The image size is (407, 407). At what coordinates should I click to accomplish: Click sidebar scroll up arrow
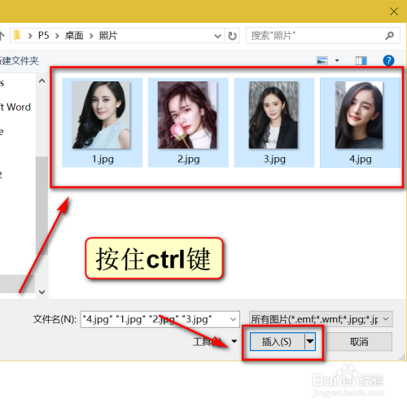click(42, 81)
